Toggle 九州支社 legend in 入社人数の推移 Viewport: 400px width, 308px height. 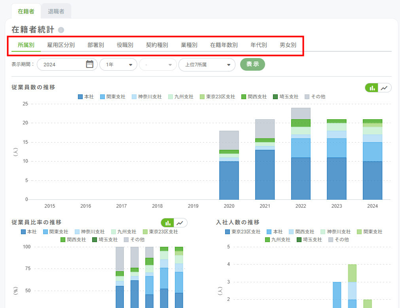(x=278, y=240)
